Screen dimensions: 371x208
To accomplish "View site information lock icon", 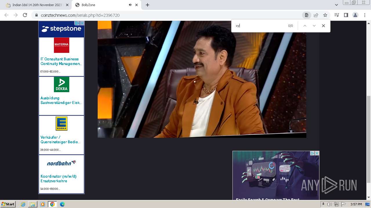I will pyautogui.click(x=37, y=15).
